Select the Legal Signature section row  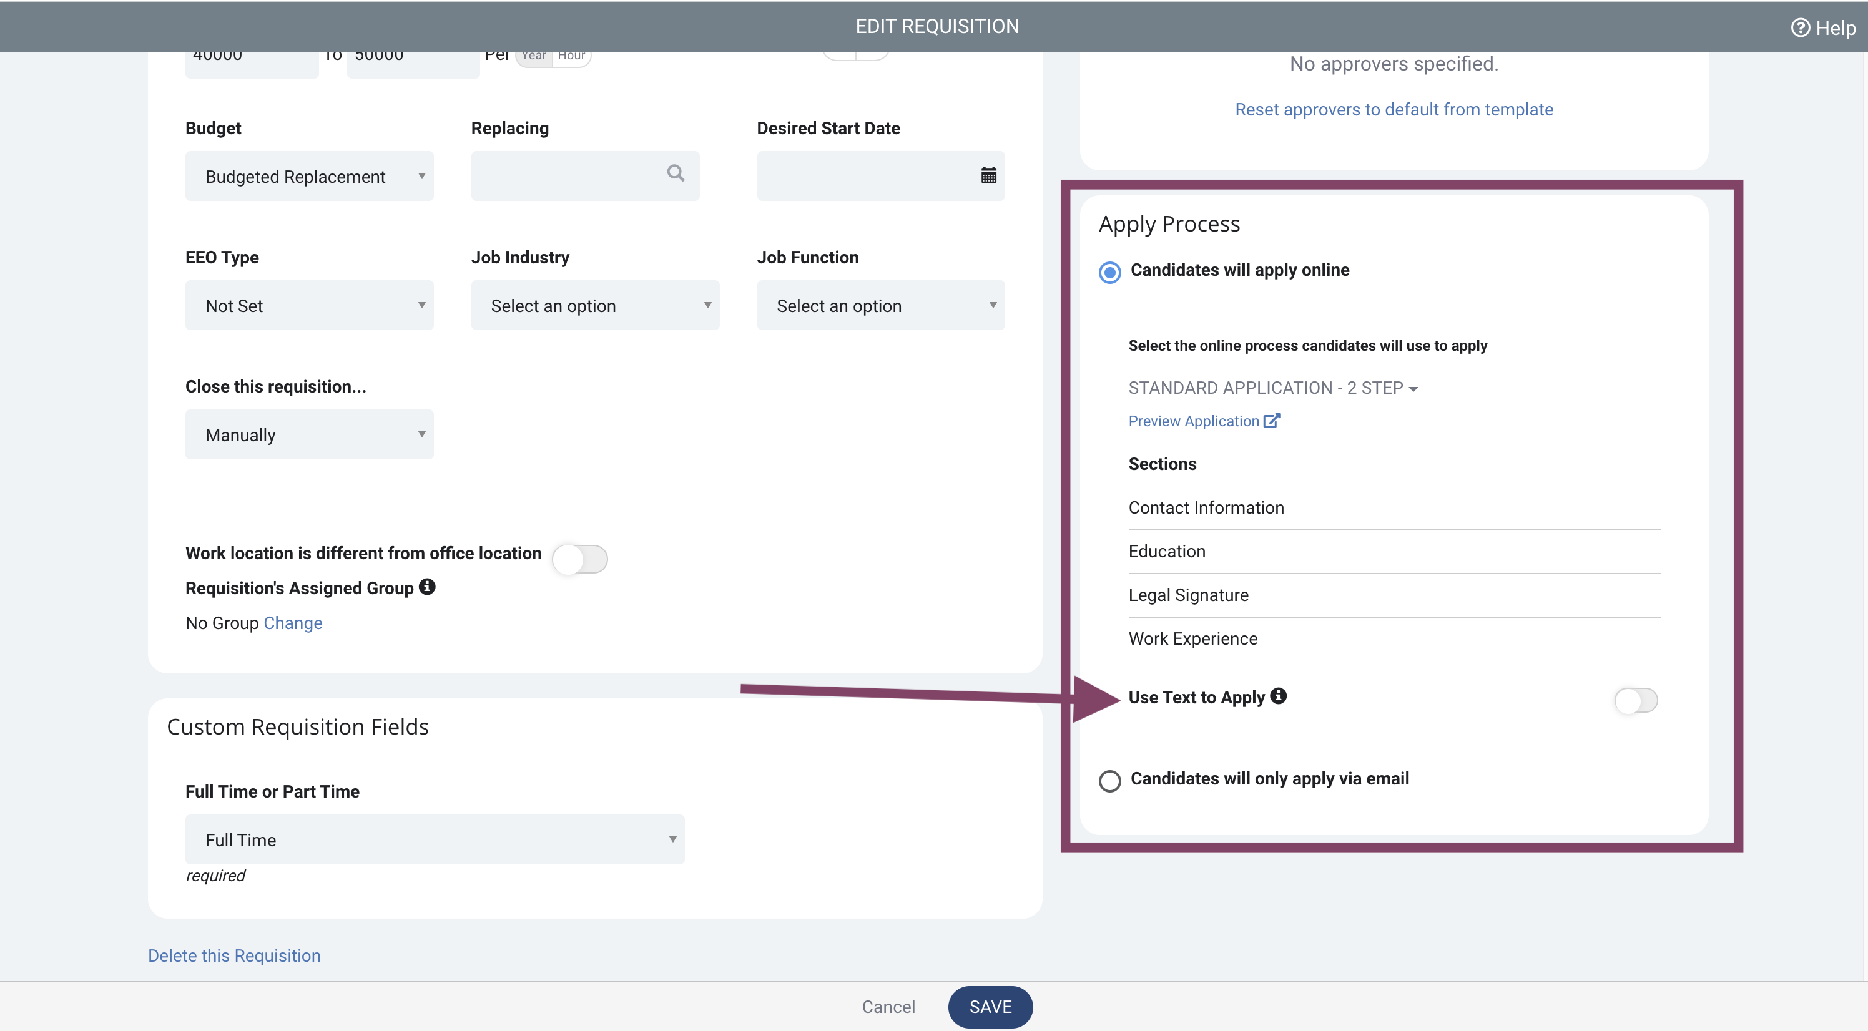click(x=1394, y=595)
